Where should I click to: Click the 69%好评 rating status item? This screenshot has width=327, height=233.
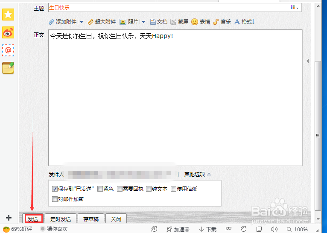pyautogui.click(x=18, y=229)
